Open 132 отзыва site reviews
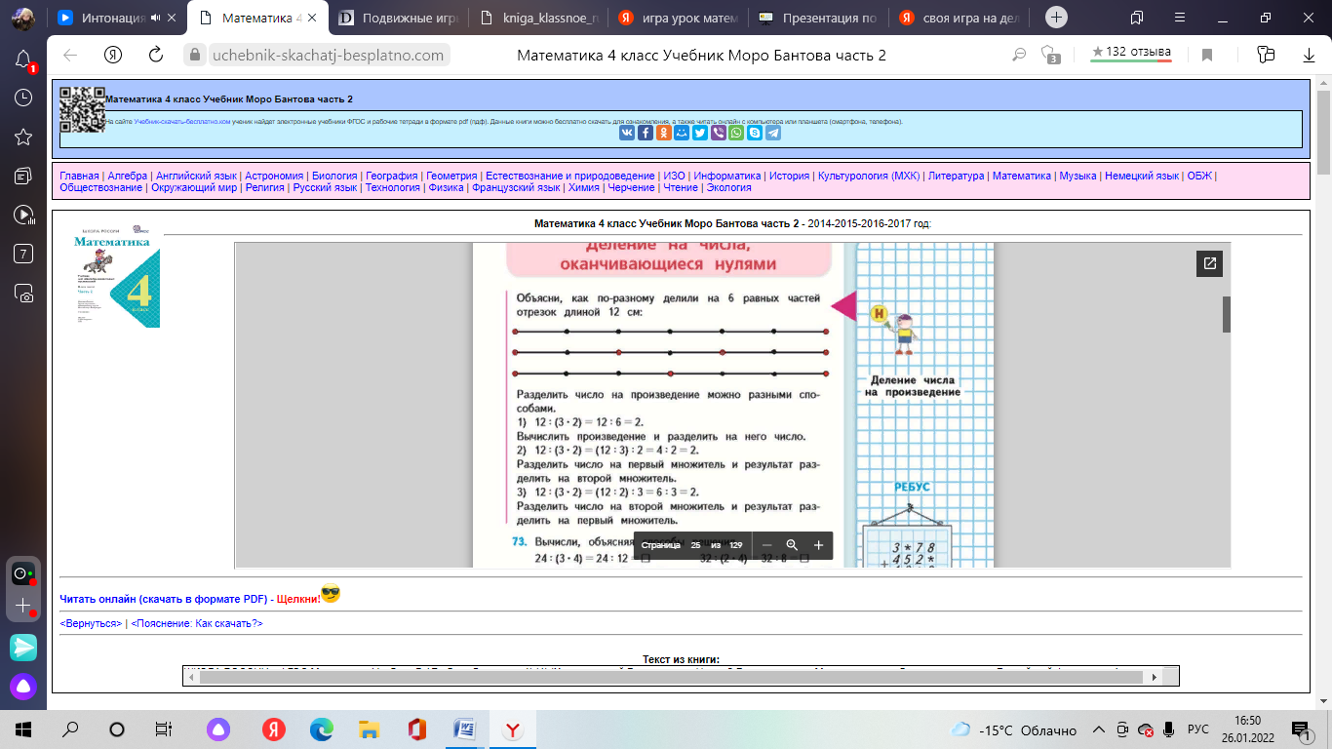Screen dimensions: 1332x749 [x=1131, y=53]
